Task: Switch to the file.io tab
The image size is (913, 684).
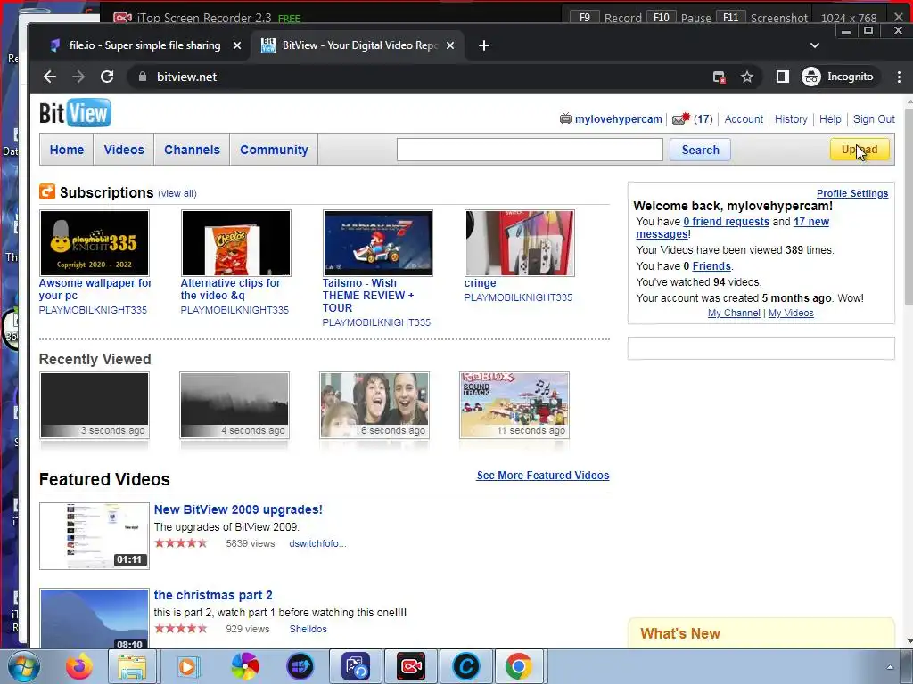Action: tap(144, 45)
